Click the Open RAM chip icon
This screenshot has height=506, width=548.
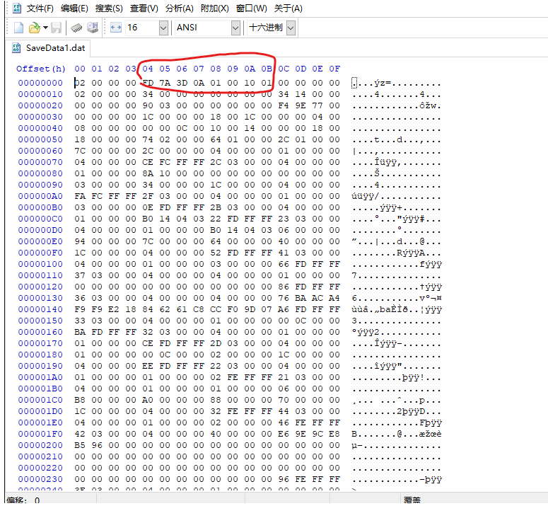point(76,28)
